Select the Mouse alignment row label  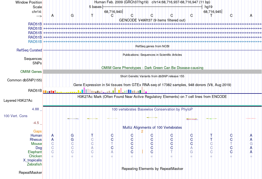pyautogui.click(x=36, y=144)
